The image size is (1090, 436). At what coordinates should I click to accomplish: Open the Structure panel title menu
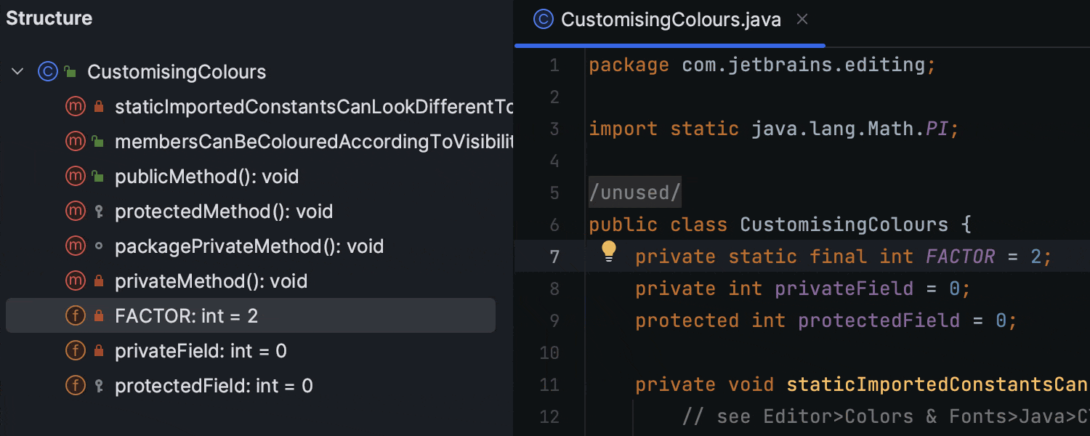pyautogui.click(x=49, y=18)
